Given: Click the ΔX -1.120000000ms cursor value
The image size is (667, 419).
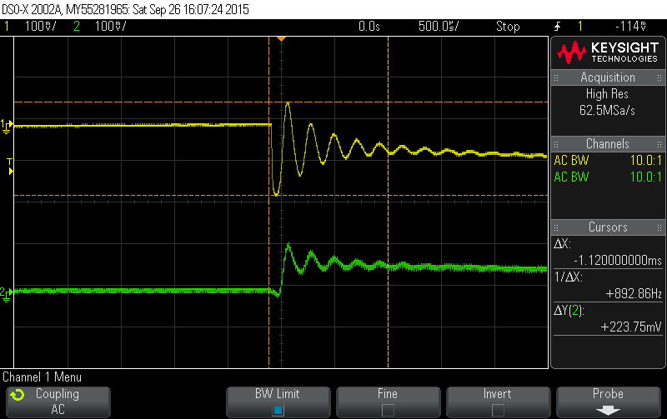Looking at the screenshot, I should [618, 260].
